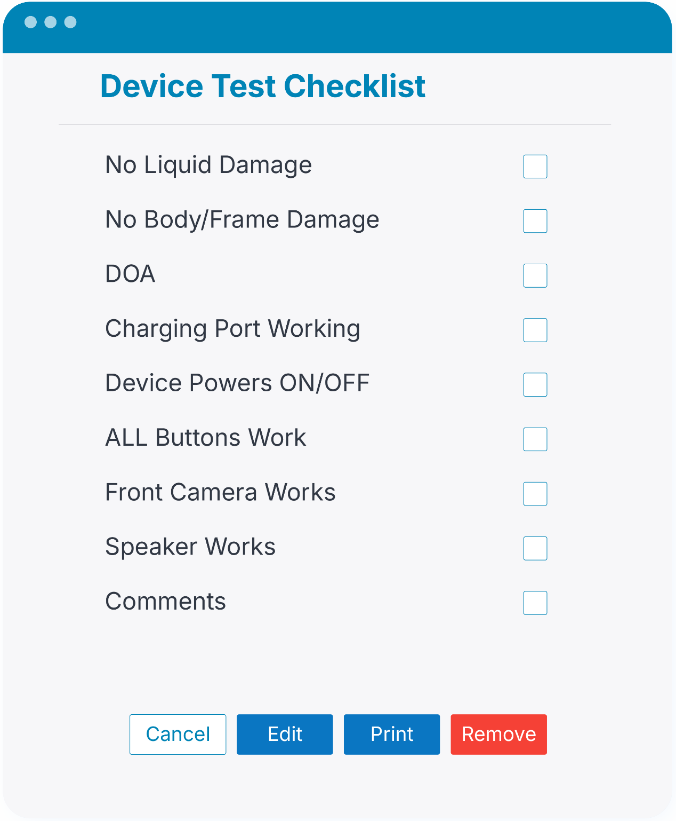Tick the Front Camera Works checkbox

pos(535,494)
